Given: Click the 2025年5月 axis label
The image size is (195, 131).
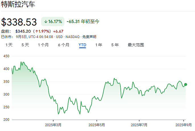Looking at the screenshot, I should (x=97, y=125).
